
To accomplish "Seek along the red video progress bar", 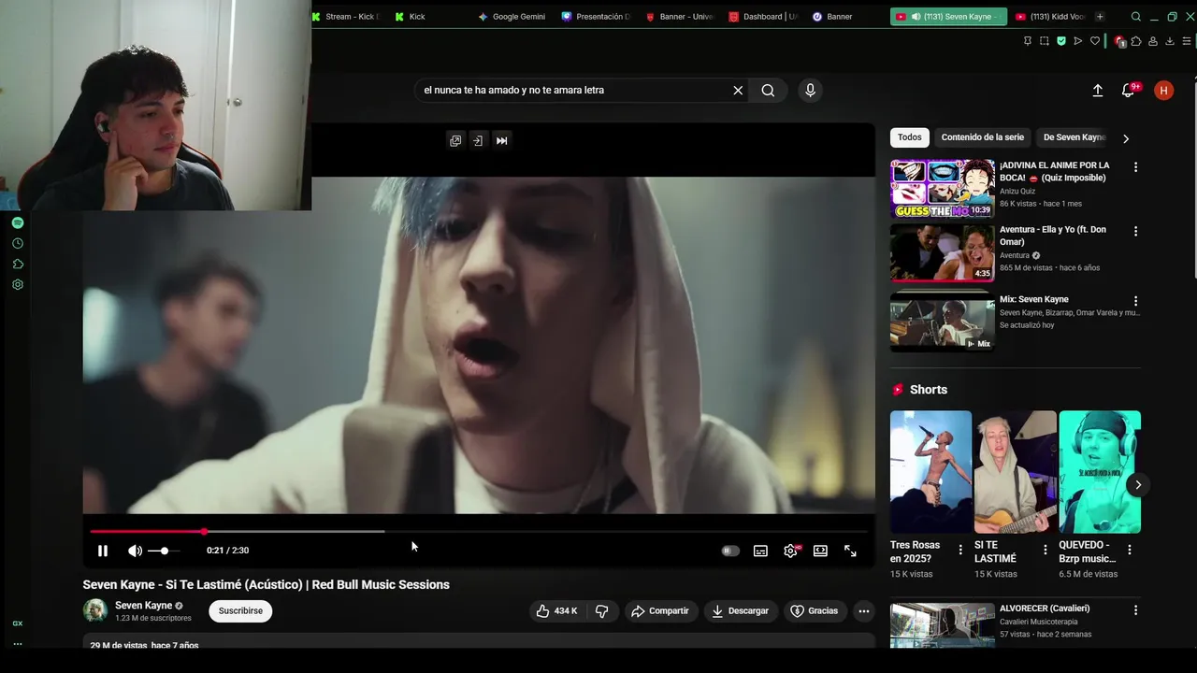I will pos(479,531).
